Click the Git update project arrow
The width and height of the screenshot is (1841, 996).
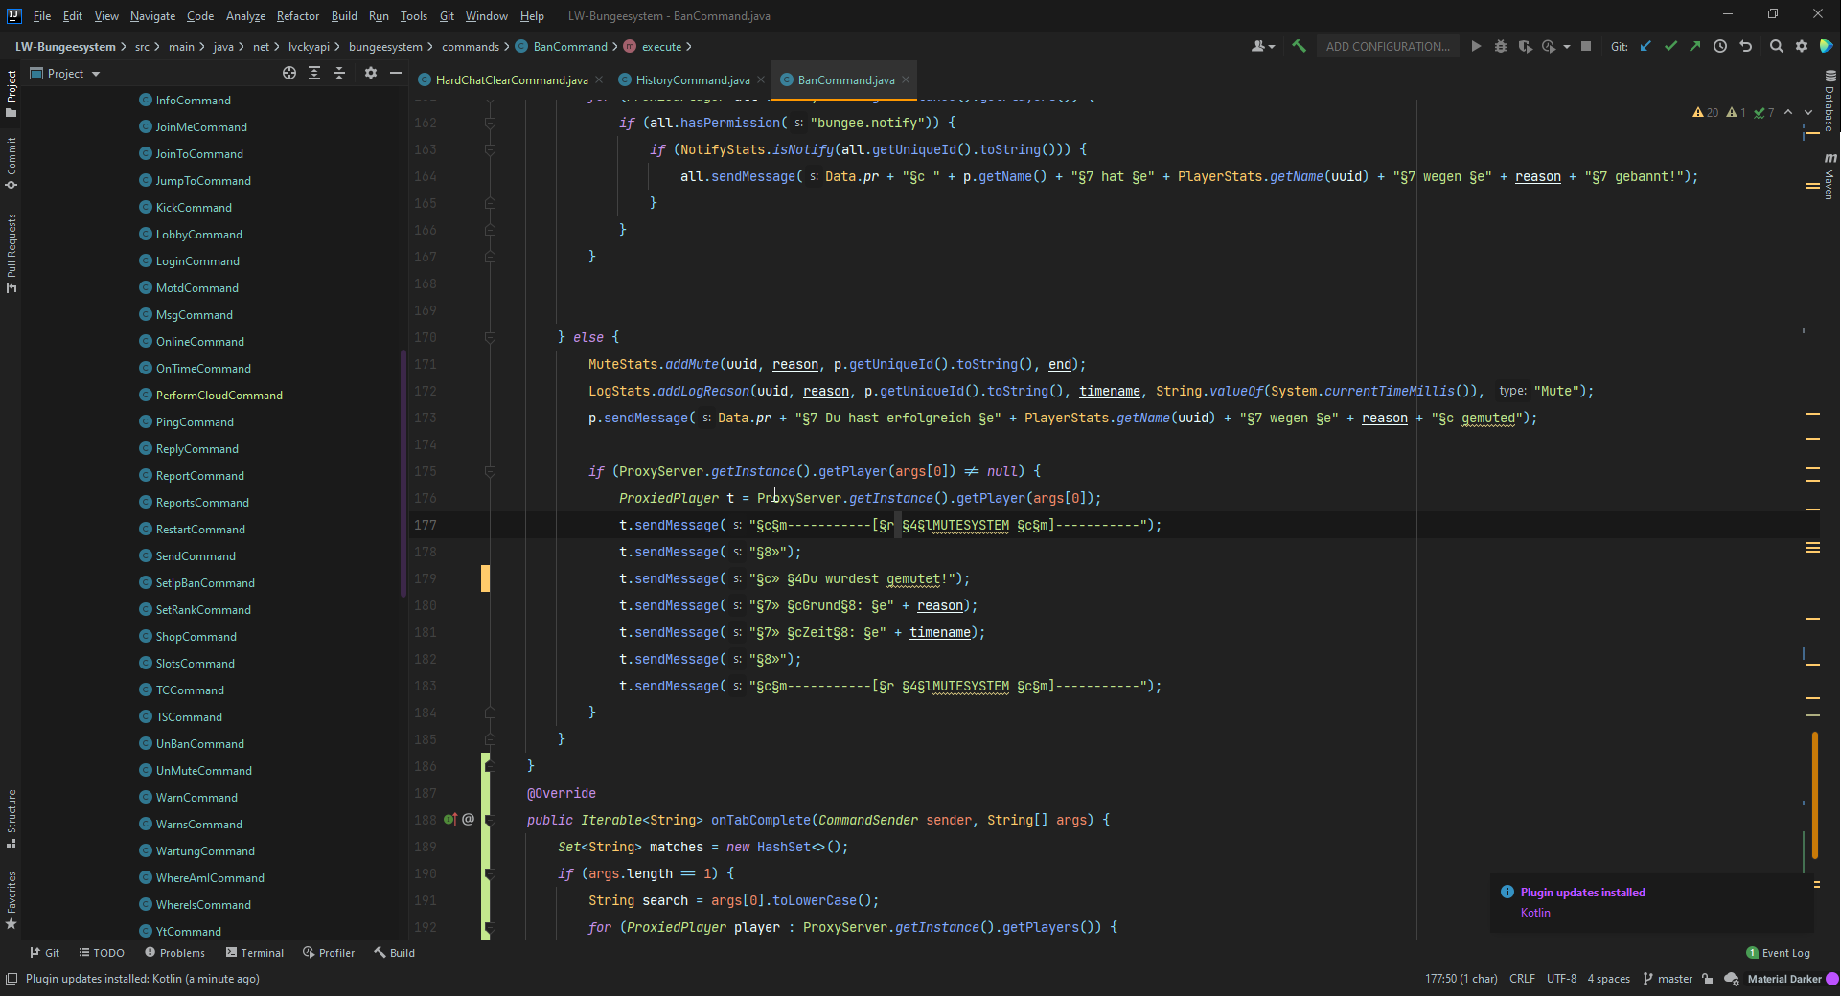[1645, 46]
